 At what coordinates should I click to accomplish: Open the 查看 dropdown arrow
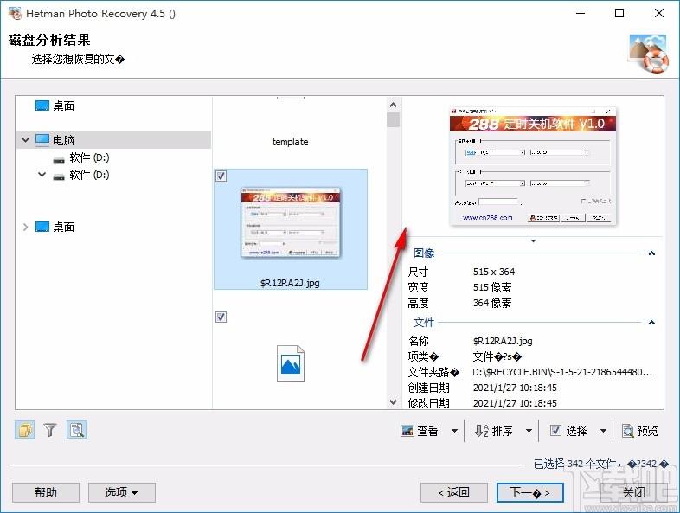click(454, 431)
